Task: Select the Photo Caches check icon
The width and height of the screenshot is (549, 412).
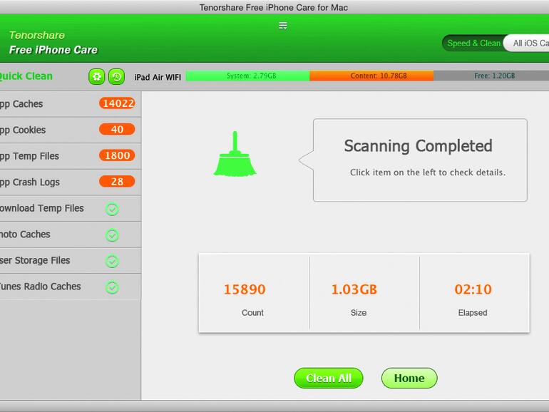Action: (112, 235)
